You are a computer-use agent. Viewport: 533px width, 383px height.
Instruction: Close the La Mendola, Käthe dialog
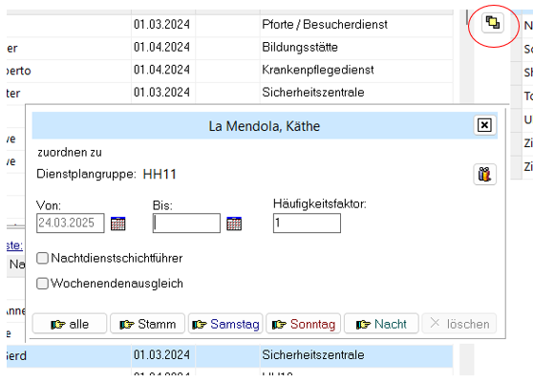(484, 125)
